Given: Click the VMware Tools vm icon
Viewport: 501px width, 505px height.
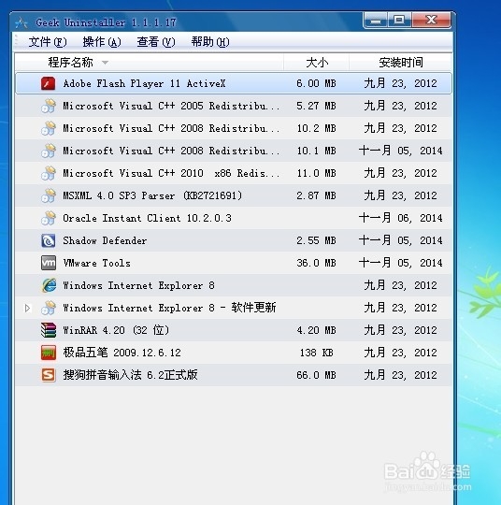Looking at the screenshot, I should [48, 263].
